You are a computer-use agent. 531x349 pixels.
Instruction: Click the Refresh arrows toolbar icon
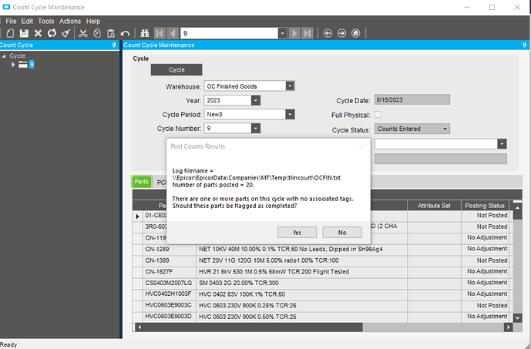tap(52, 33)
